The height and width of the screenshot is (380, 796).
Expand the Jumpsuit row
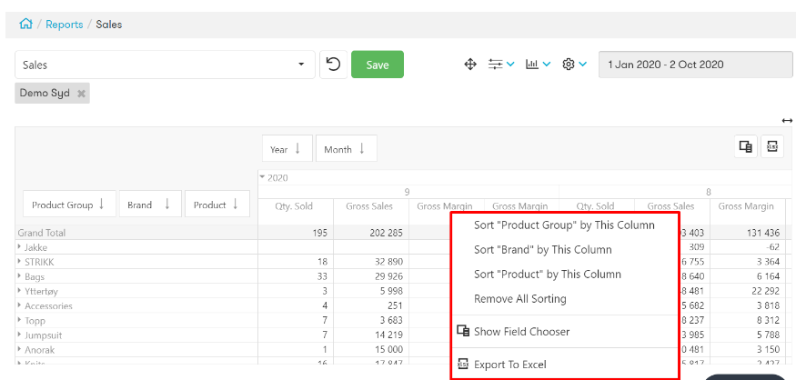20,335
